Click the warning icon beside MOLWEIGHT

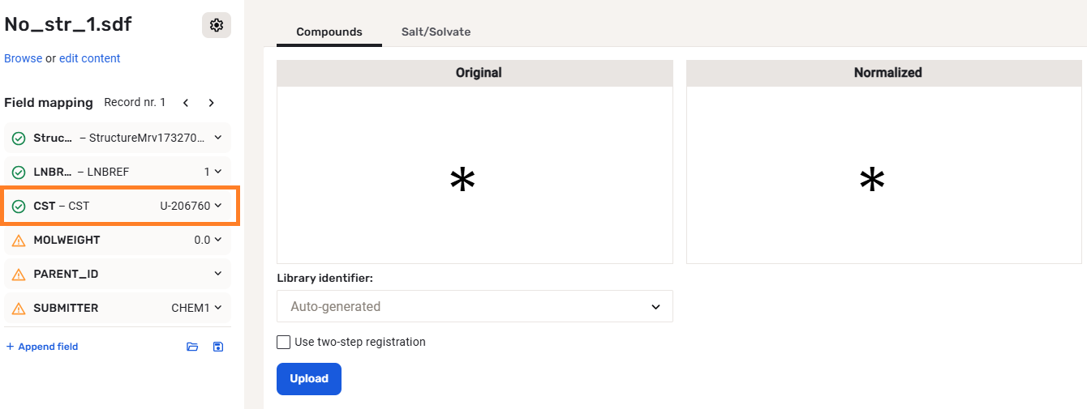click(19, 241)
